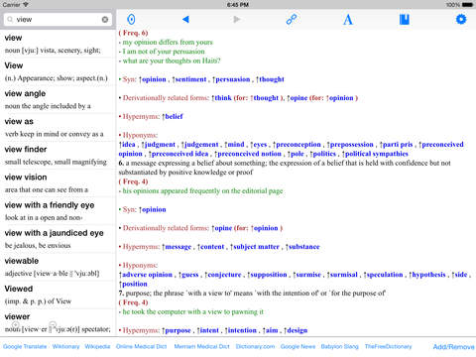476x357 pixels.
Task: Follow the "conjecture" hyponym link
Action: pos(223,275)
